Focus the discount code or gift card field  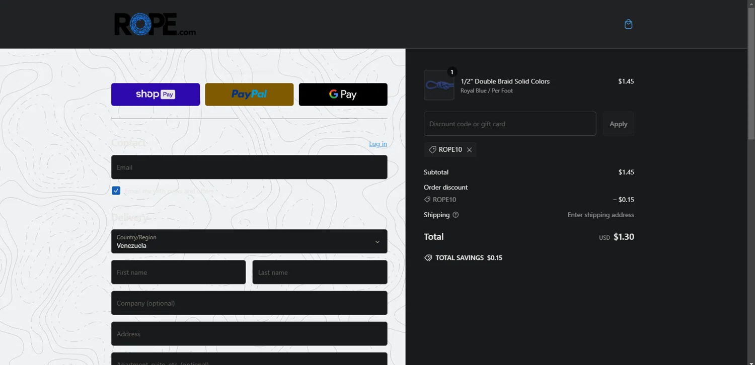point(510,124)
